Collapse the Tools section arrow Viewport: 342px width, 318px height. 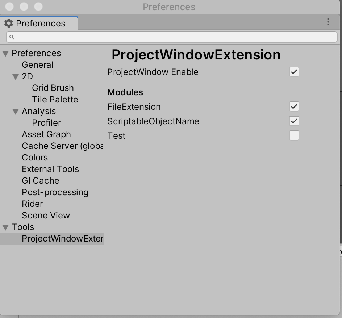click(x=5, y=227)
